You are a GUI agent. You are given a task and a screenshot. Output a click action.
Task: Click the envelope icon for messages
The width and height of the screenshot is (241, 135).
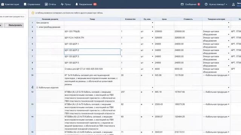[182, 4]
